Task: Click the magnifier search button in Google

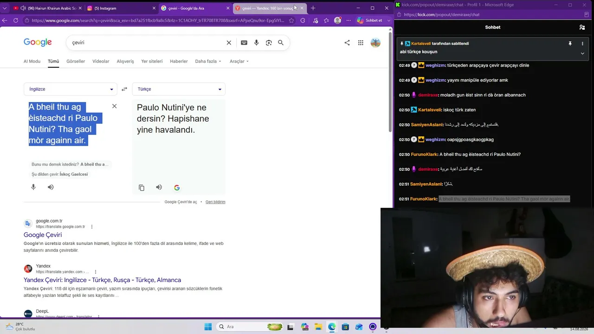Action: [x=281, y=43]
